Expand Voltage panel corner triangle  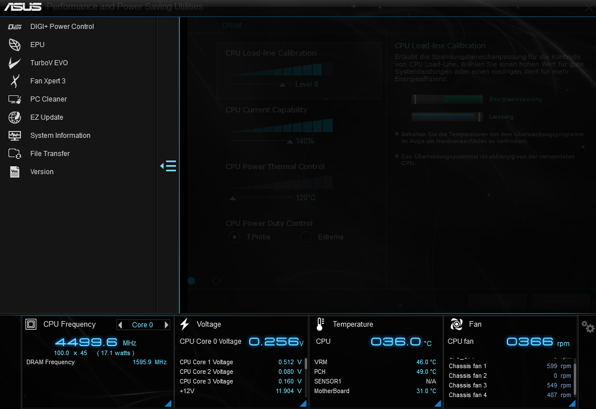tap(303, 403)
